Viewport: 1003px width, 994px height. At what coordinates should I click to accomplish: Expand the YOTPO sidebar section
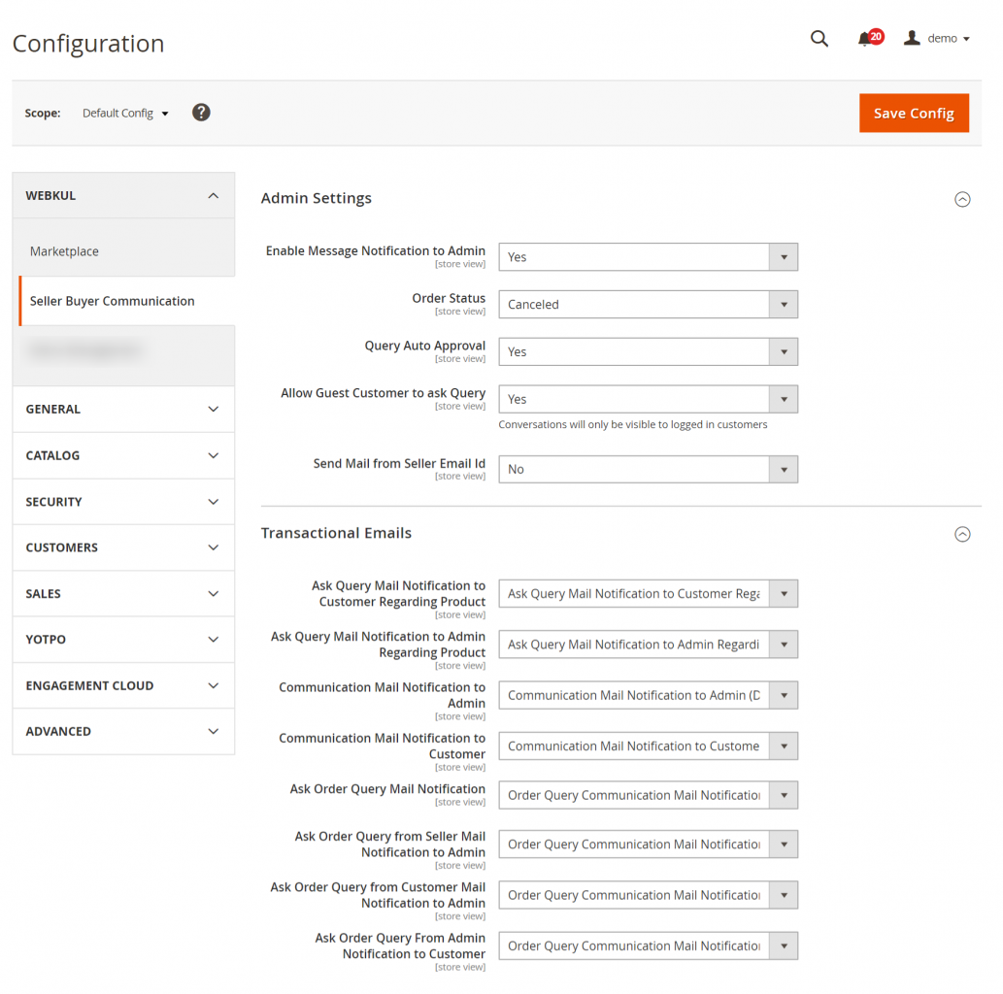coord(123,640)
